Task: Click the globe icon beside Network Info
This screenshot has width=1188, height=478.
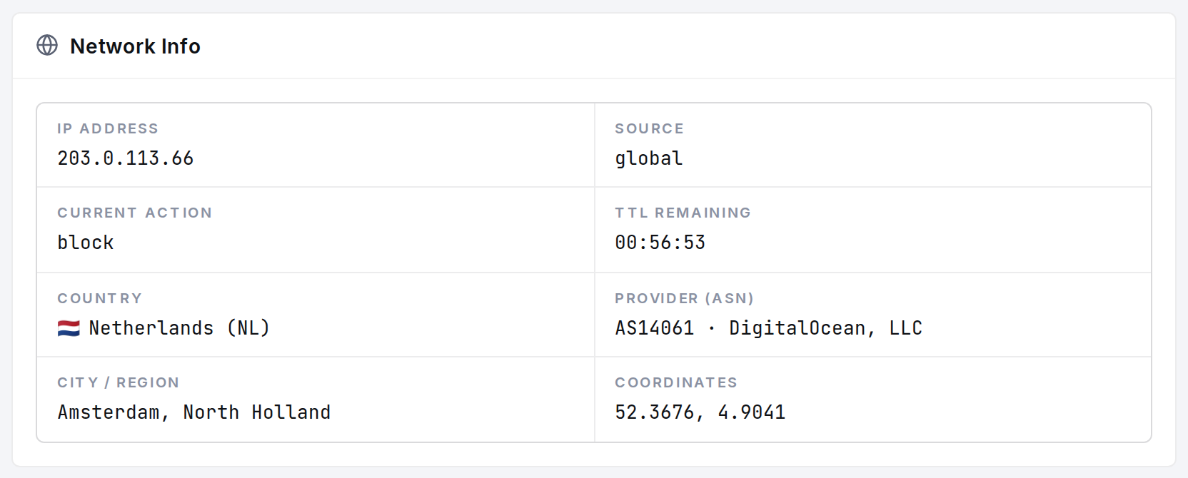Action: coord(47,46)
